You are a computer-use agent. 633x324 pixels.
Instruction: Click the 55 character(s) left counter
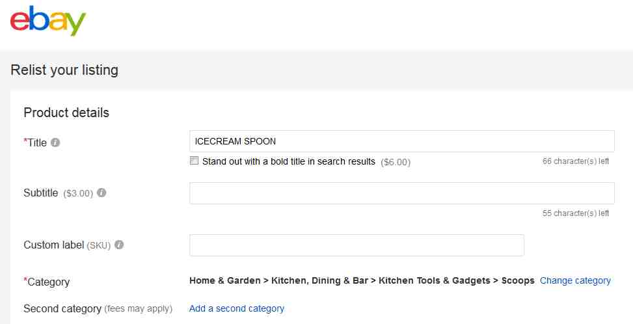click(575, 213)
